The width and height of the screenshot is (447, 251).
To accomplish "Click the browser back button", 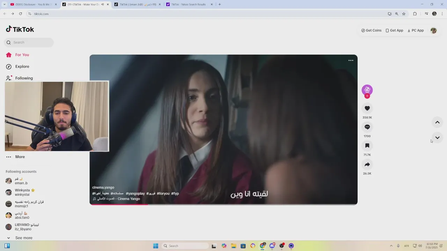I will tap(5, 14).
